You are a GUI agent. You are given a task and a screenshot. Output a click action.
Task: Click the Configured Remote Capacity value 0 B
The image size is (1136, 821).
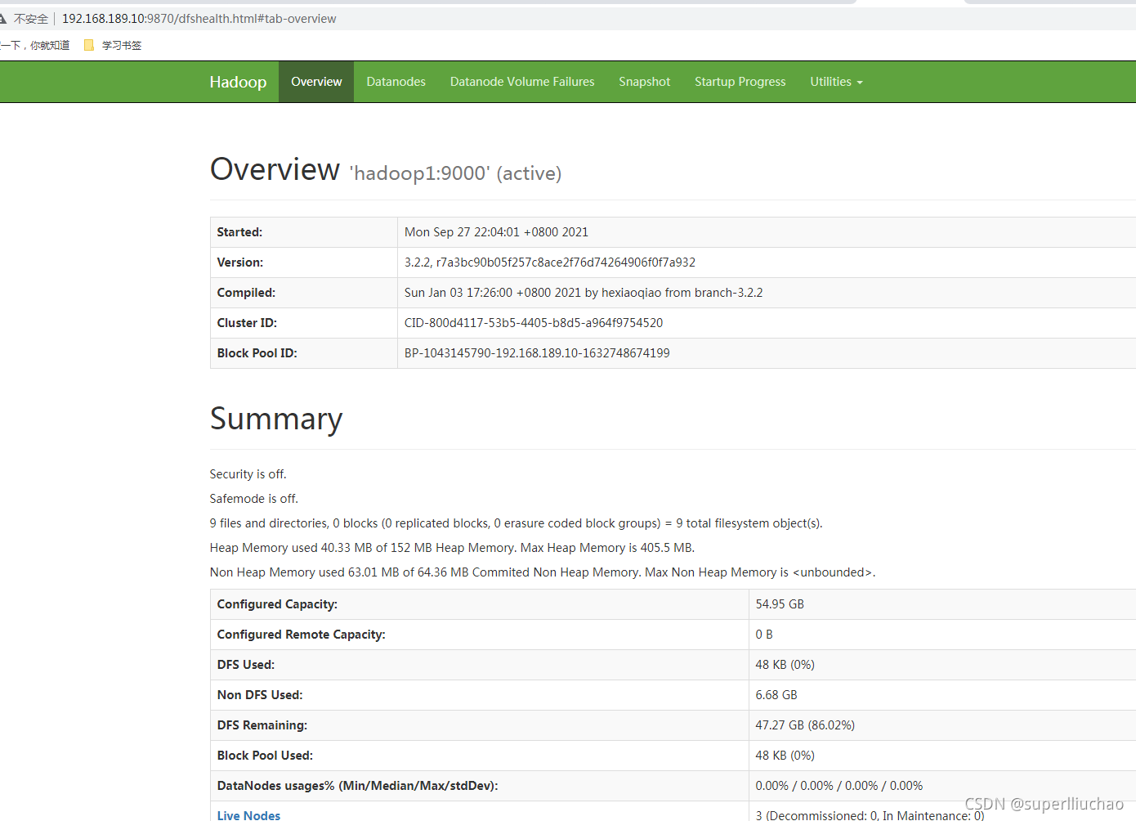click(764, 635)
